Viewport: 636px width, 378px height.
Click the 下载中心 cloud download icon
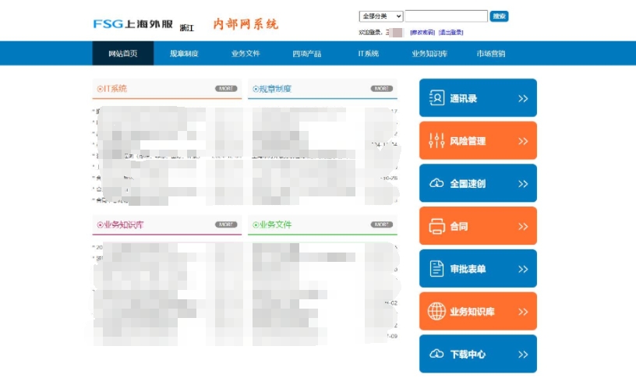436,354
